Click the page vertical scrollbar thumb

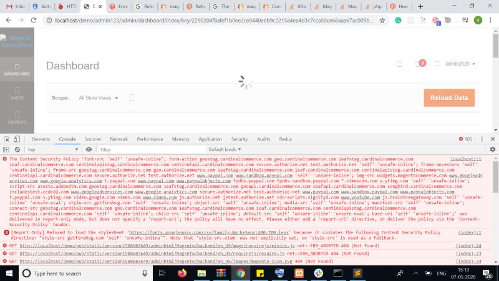pos(495,46)
